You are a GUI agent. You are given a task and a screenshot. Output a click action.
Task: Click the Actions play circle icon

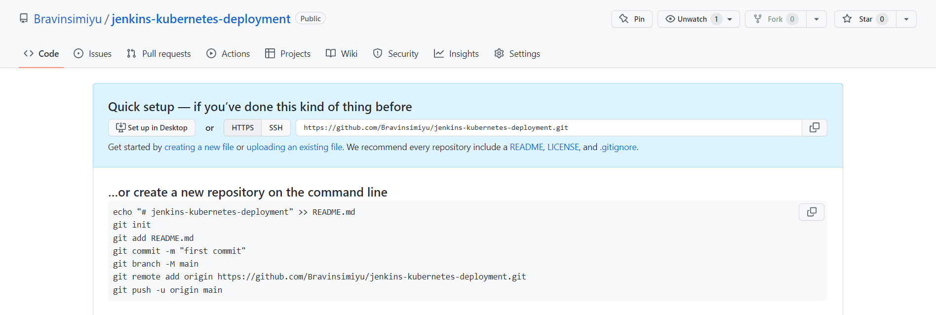click(x=211, y=53)
